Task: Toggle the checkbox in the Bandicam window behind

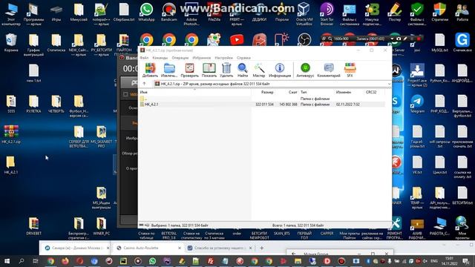Action: 125,94
